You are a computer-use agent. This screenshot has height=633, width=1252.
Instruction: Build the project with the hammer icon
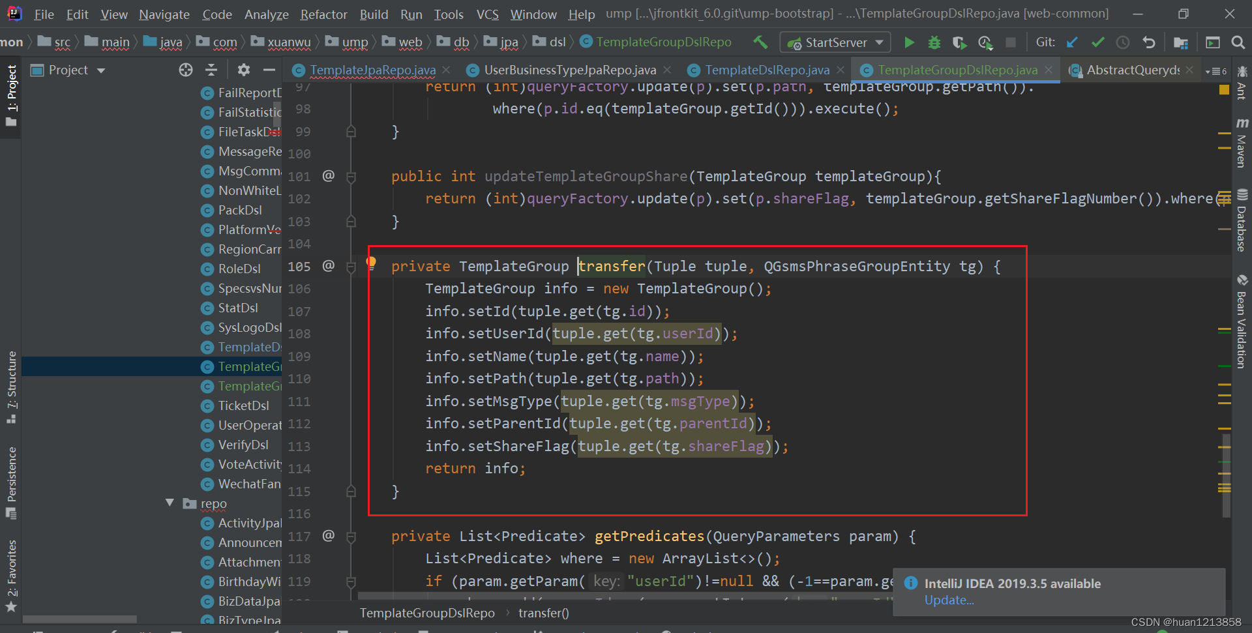(x=760, y=42)
